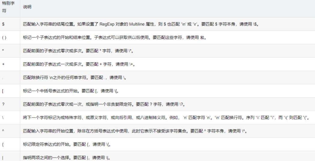Select the . dot symbol cell
The width and height of the screenshot is (315, 161).
[x=3, y=78]
